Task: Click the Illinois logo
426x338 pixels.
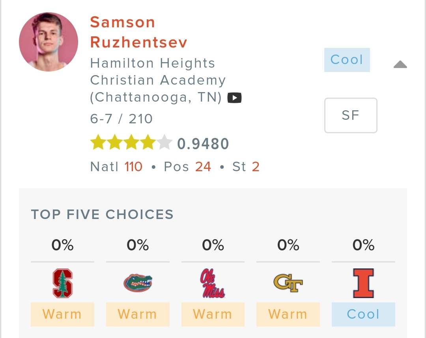Action: (363, 283)
